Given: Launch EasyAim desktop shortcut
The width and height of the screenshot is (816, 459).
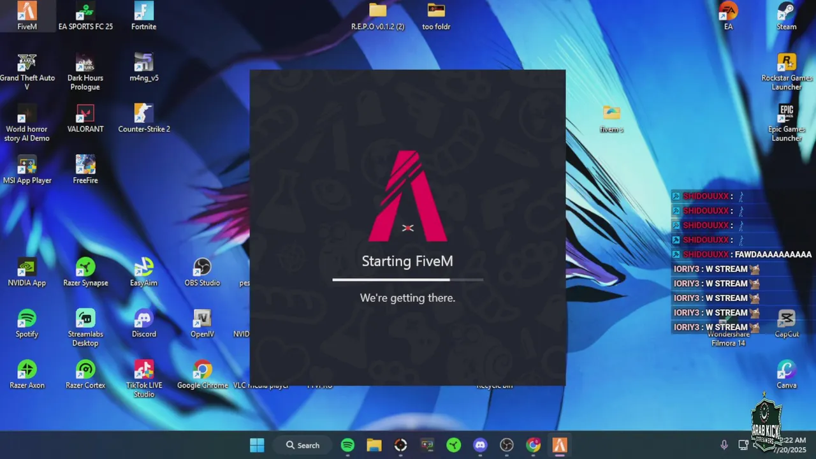Looking at the screenshot, I should point(143,272).
